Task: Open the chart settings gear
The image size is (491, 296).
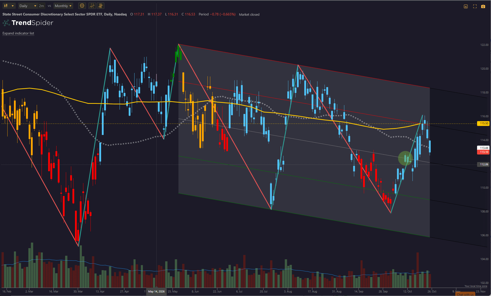Action: click(82, 6)
